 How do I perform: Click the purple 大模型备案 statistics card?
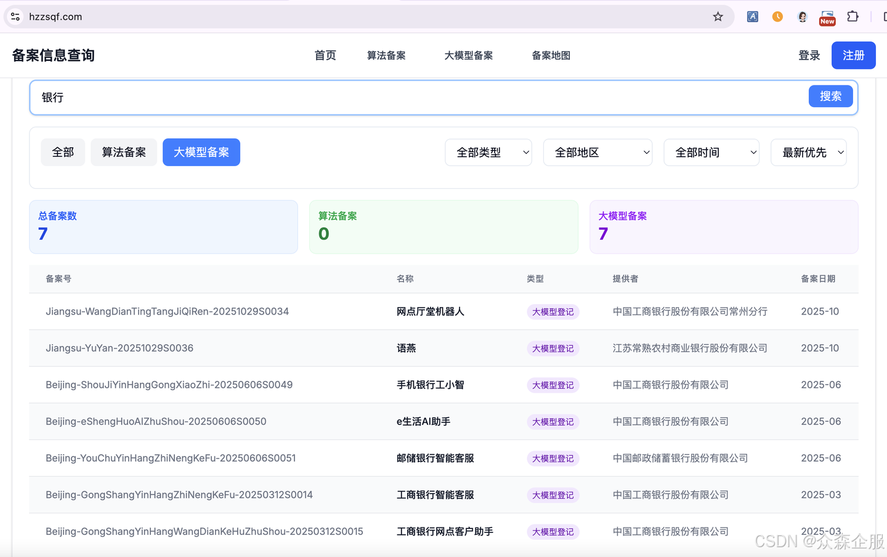click(x=724, y=227)
